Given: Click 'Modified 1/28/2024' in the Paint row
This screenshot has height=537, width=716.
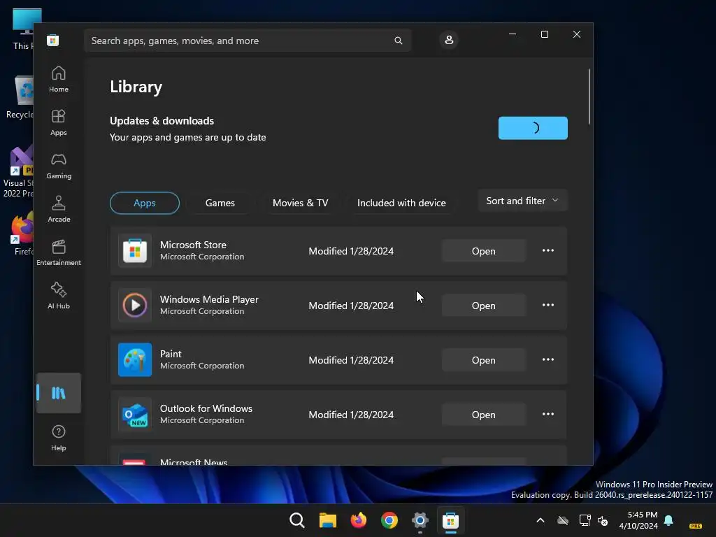Looking at the screenshot, I should pyautogui.click(x=351, y=360).
